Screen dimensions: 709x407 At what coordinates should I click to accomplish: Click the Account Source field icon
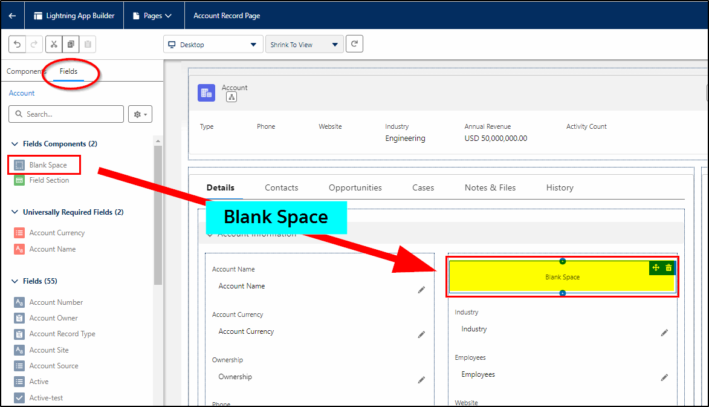19,366
